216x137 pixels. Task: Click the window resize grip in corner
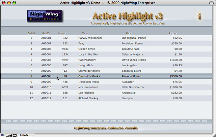(x=214, y=135)
